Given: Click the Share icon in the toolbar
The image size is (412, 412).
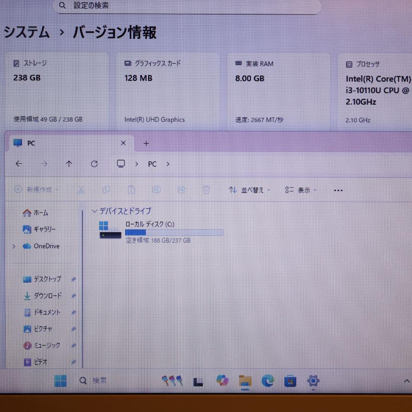Looking at the screenshot, I should [182, 190].
